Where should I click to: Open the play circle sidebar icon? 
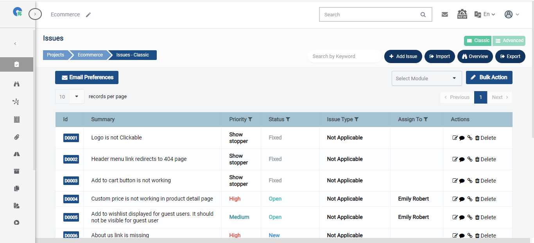[16, 223]
